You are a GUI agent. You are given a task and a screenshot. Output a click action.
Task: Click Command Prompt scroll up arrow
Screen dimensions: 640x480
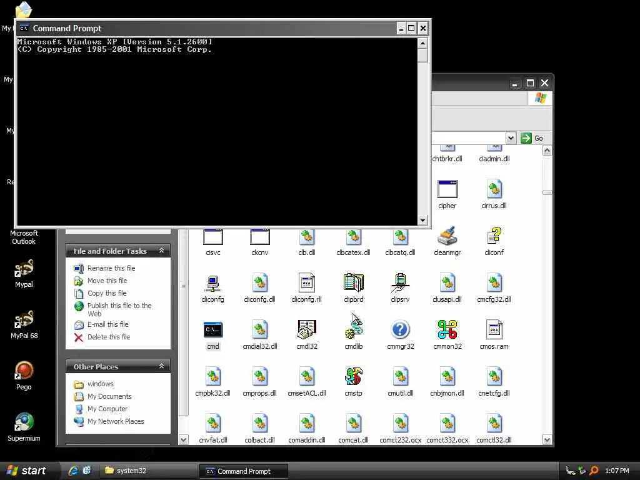click(422, 43)
